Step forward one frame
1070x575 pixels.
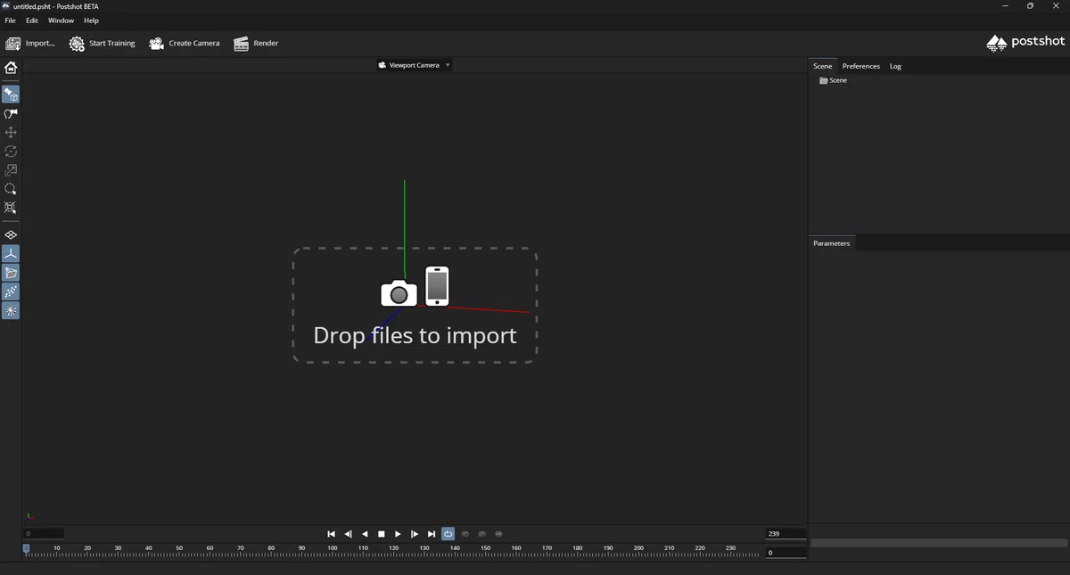pyautogui.click(x=415, y=534)
